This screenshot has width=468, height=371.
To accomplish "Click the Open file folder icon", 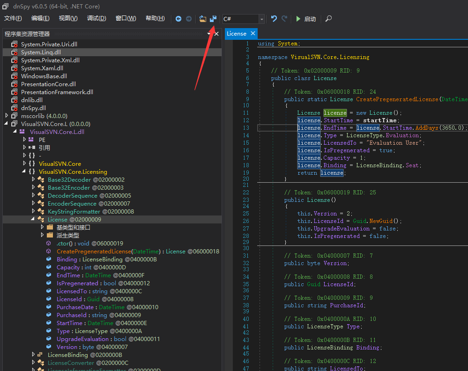I will point(203,19).
